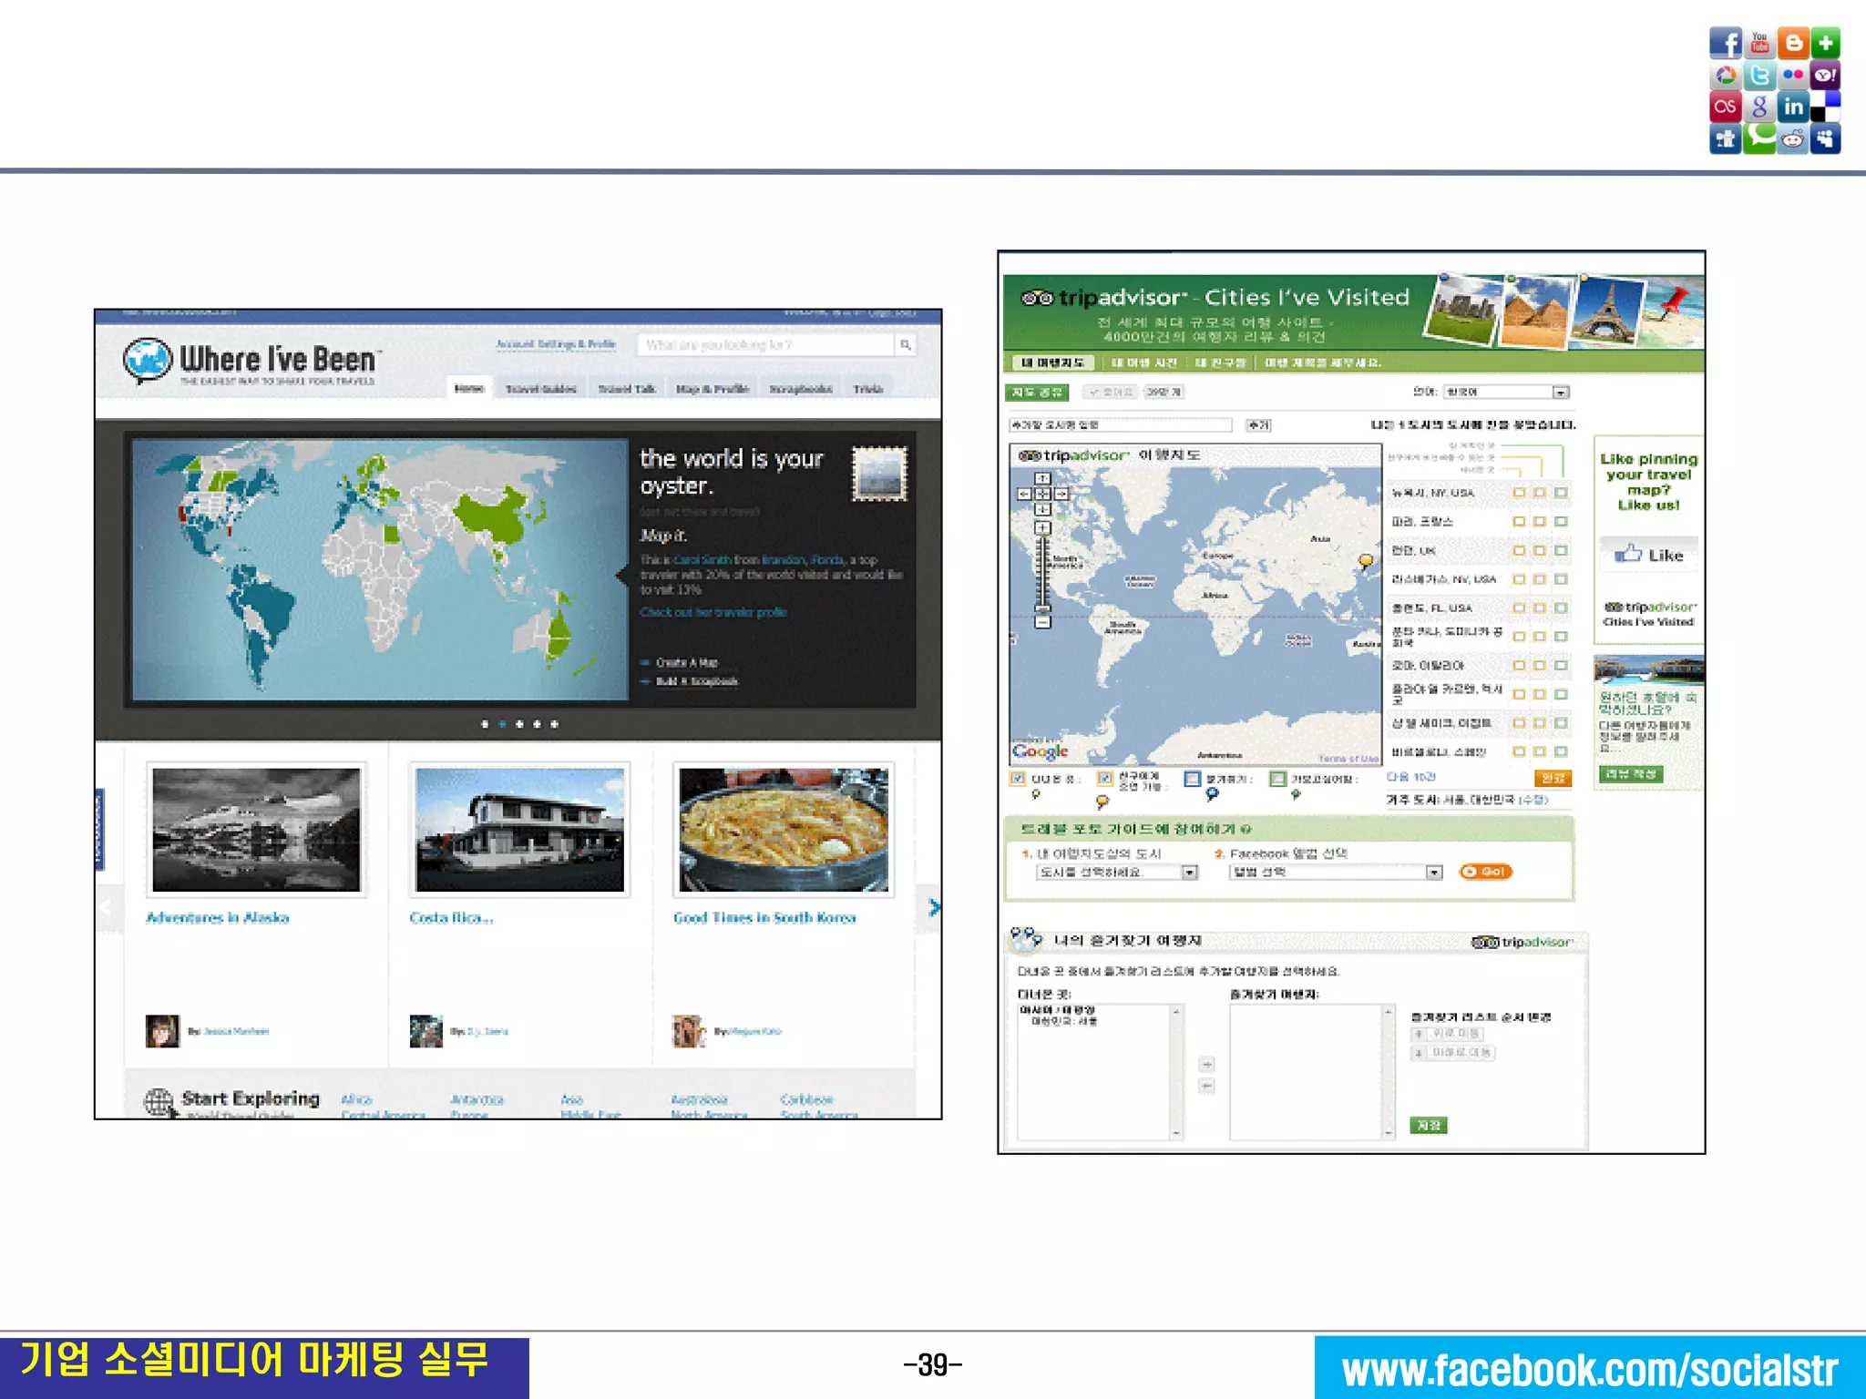The image size is (1866, 1399).
Task: Click the orange Go! button
Action: 1485,872
